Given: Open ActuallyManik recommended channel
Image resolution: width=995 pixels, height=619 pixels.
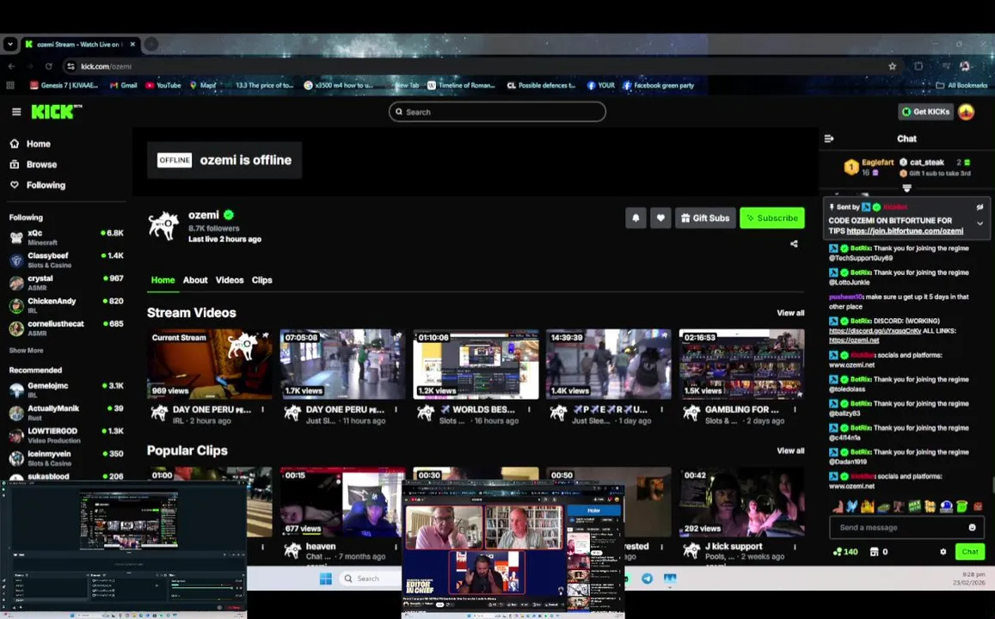Looking at the screenshot, I should 66,413.
